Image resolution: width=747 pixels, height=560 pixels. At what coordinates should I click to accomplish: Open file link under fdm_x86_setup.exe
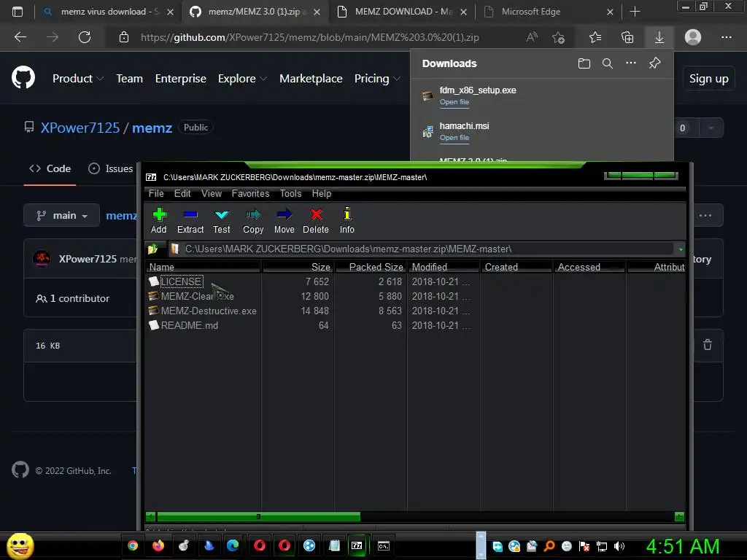point(454,102)
